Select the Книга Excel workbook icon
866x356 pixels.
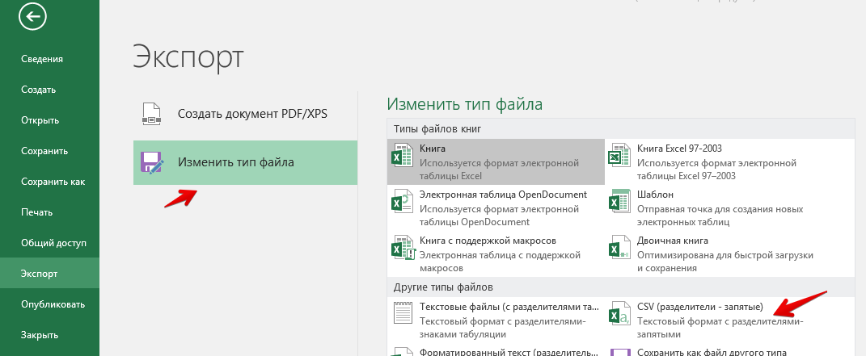pos(402,156)
